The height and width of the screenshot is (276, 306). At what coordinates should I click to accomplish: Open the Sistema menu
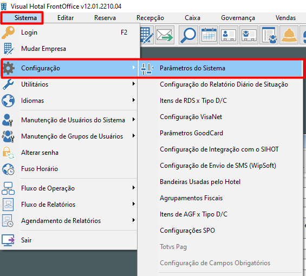point(25,18)
